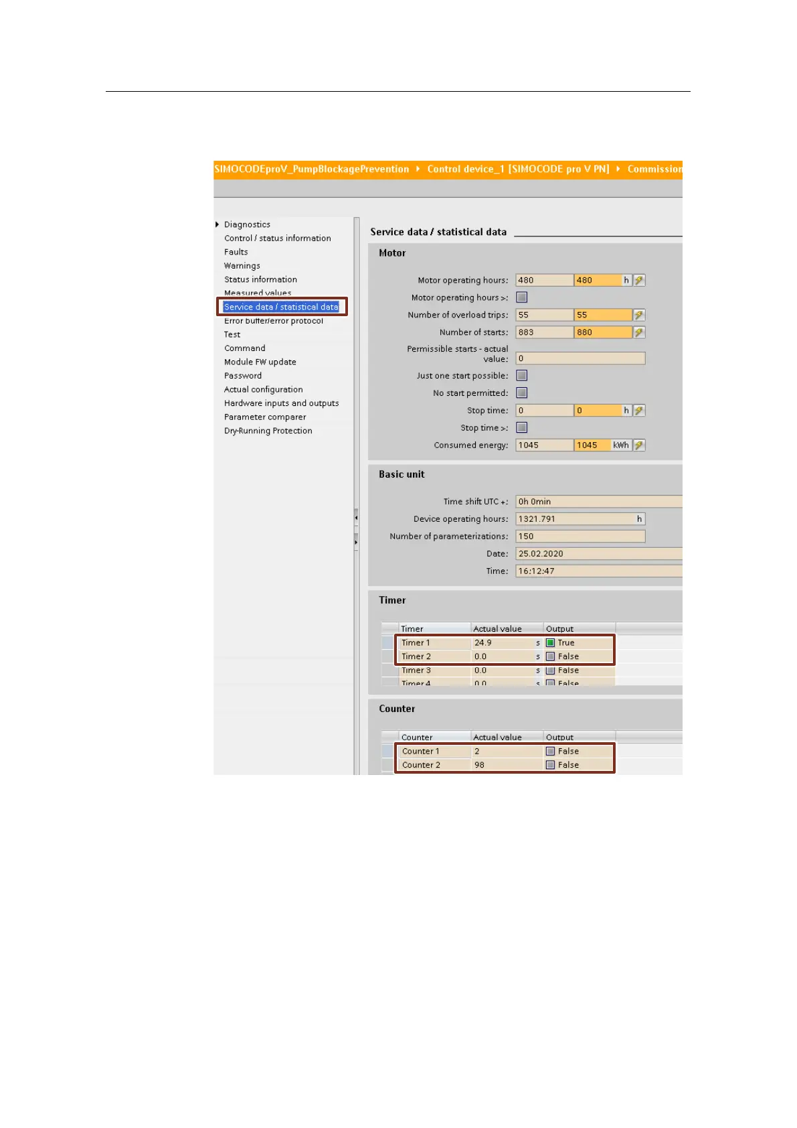The height and width of the screenshot is (1128, 797).
Task: Select Service data / statistical data
Action: 281,307
